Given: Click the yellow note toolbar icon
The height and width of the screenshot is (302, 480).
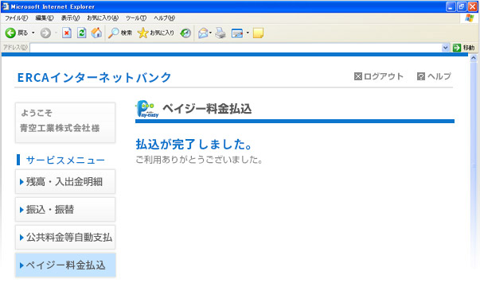Looking at the screenshot, I should pos(258,33).
